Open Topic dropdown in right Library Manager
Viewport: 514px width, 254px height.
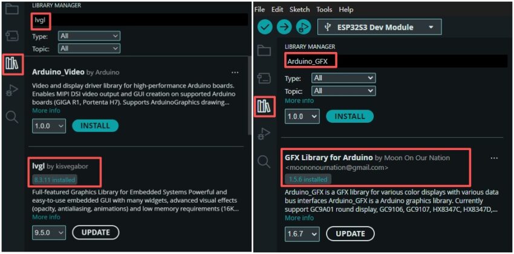point(343,91)
